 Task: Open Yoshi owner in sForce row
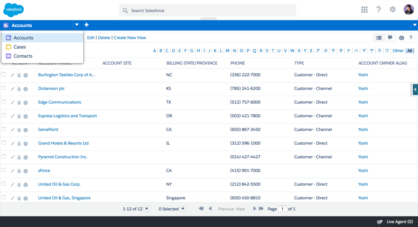[363, 170]
